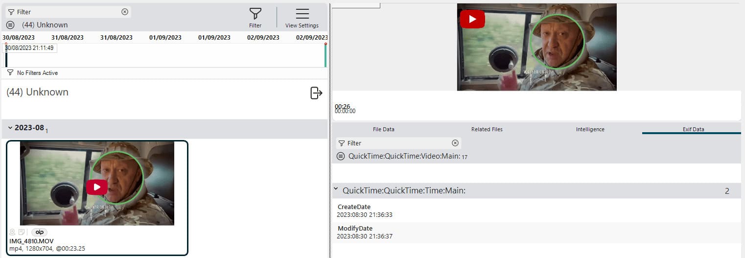Click the OIP badge on IMG_4810.MOV
Viewport: 745px width, 258px height.
click(39, 232)
